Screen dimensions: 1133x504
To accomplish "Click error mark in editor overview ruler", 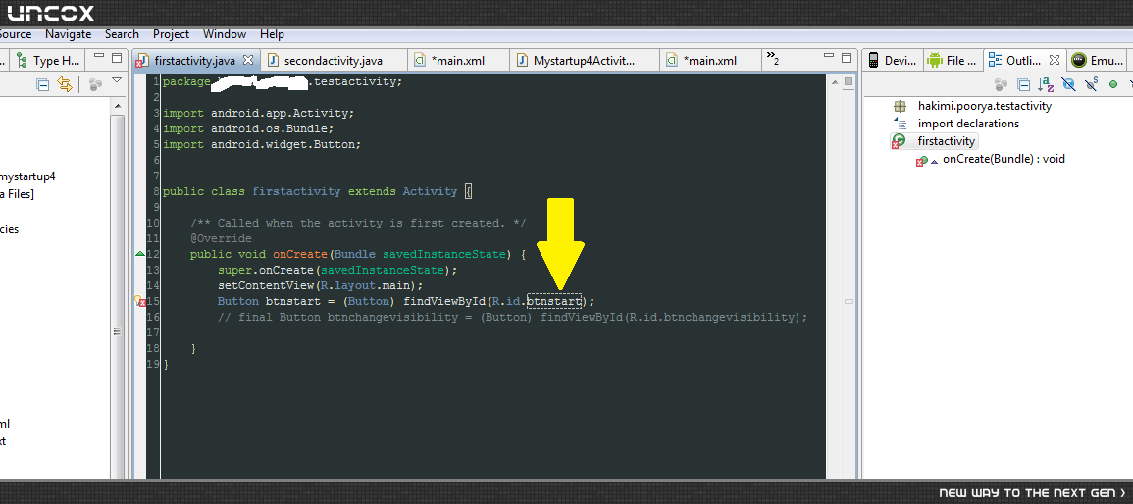I will coord(850,301).
